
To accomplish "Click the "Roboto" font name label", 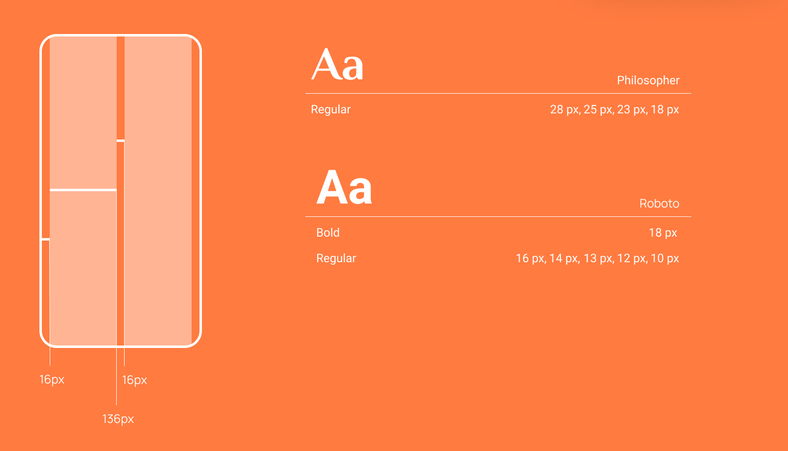I will coord(659,204).
